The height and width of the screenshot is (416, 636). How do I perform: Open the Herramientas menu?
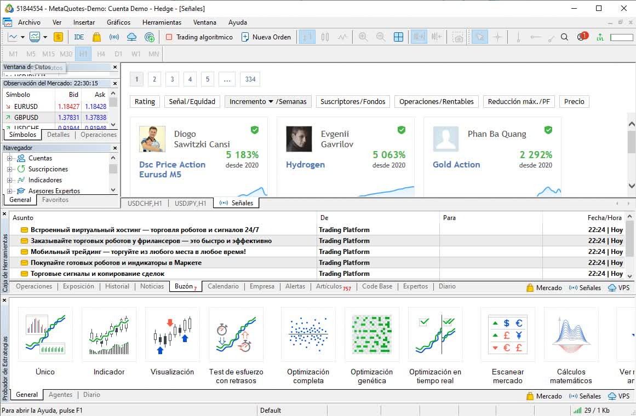pos(162,22)
